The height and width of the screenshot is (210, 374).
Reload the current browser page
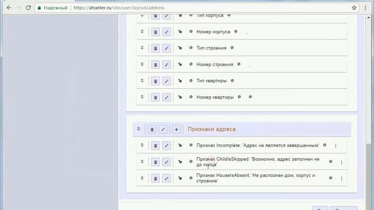click(29, 8)
